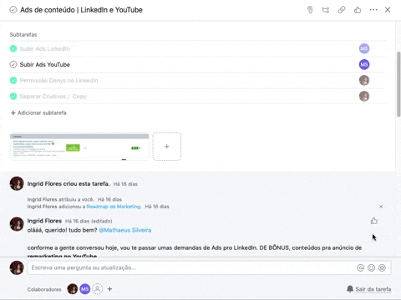
Task: Click MS assignee avatar on Subir Ads LinkedIn
Action: [364, 48]
